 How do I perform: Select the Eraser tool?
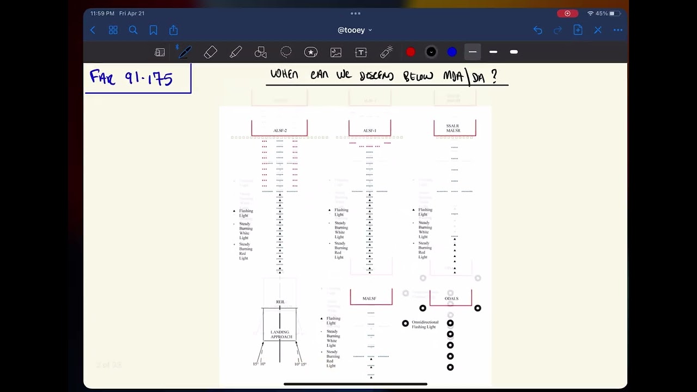coord(210,52)
